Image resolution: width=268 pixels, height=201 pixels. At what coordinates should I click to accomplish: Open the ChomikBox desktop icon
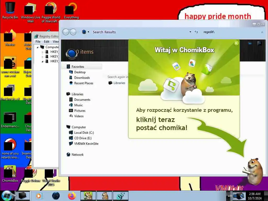pyautogui.click(x=10, y=174)
